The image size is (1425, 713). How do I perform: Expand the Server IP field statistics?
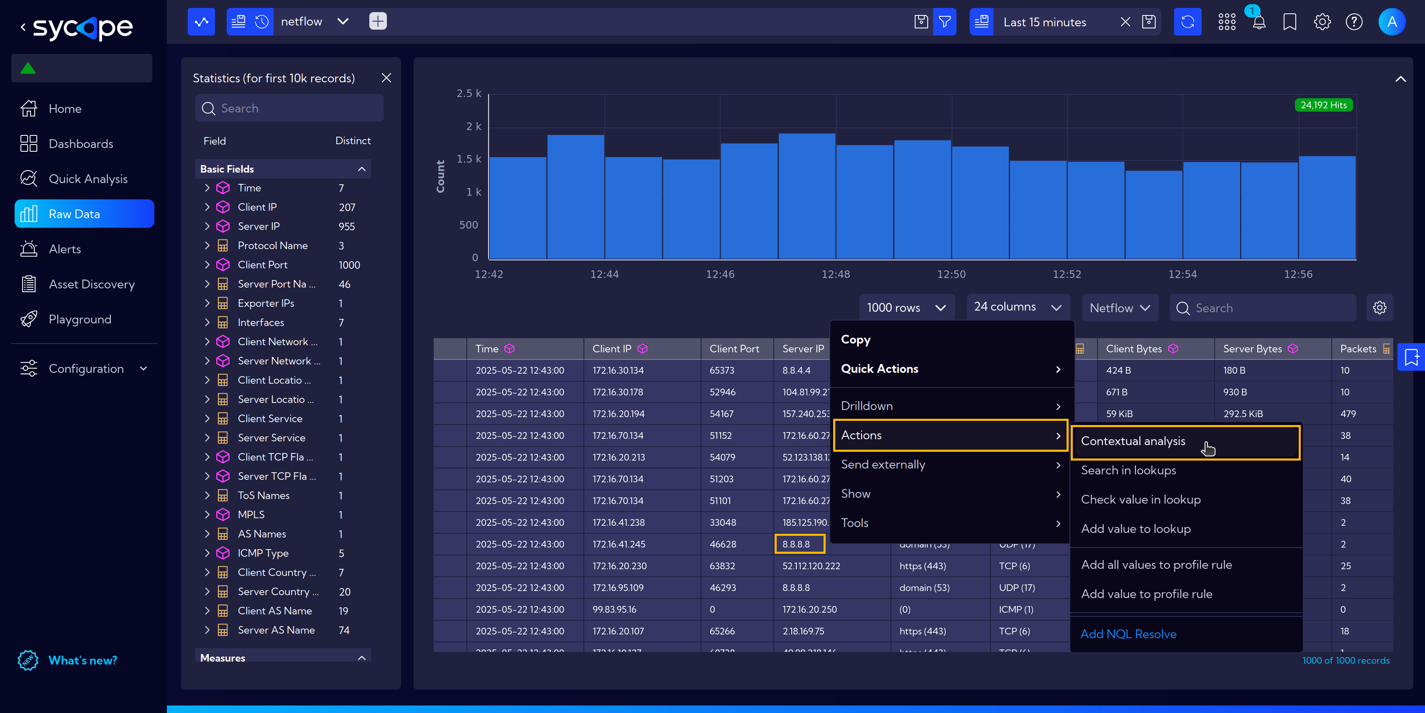(207, 226)
